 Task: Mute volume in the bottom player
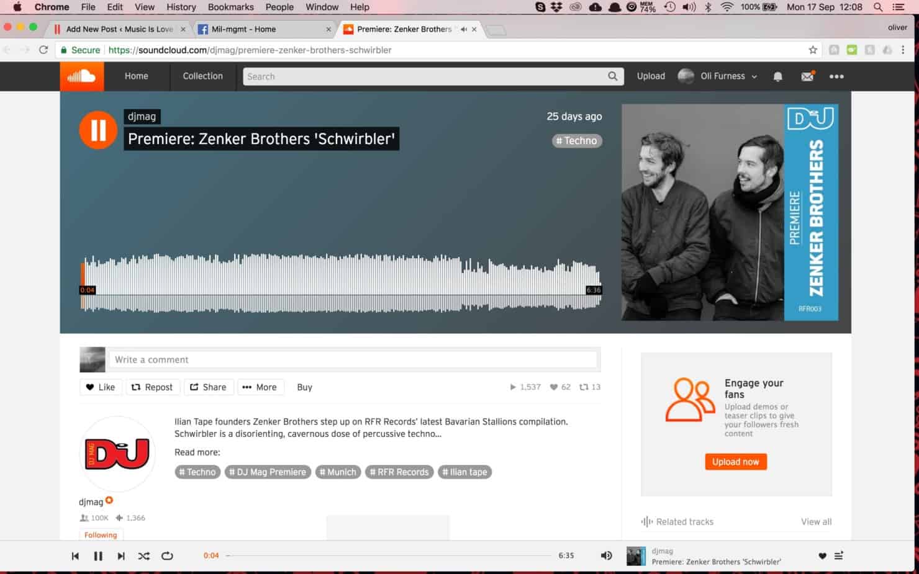click(x=606, y=556)
